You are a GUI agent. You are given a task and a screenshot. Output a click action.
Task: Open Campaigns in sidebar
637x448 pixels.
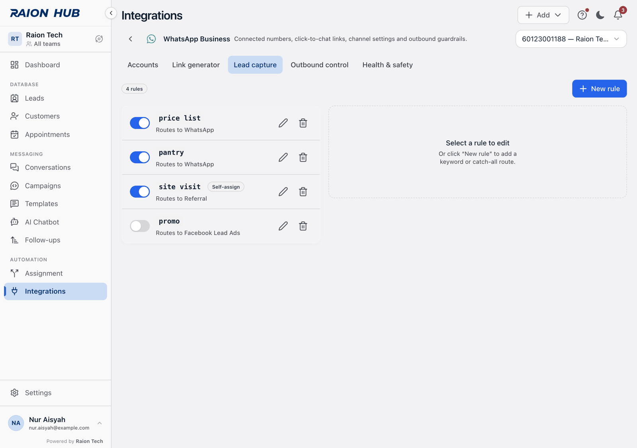click(55, 186)
